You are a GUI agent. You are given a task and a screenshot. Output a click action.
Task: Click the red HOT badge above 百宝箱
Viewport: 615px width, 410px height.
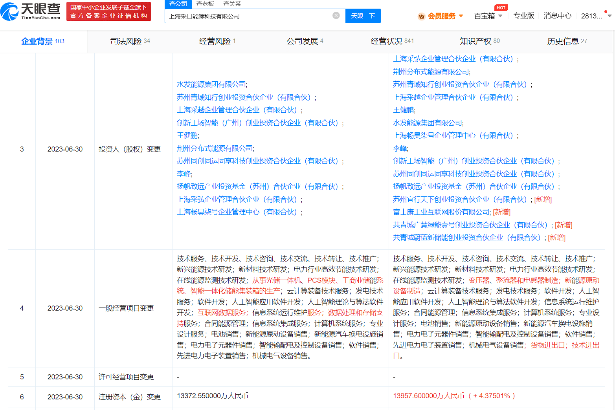click(x=501, y=7)
